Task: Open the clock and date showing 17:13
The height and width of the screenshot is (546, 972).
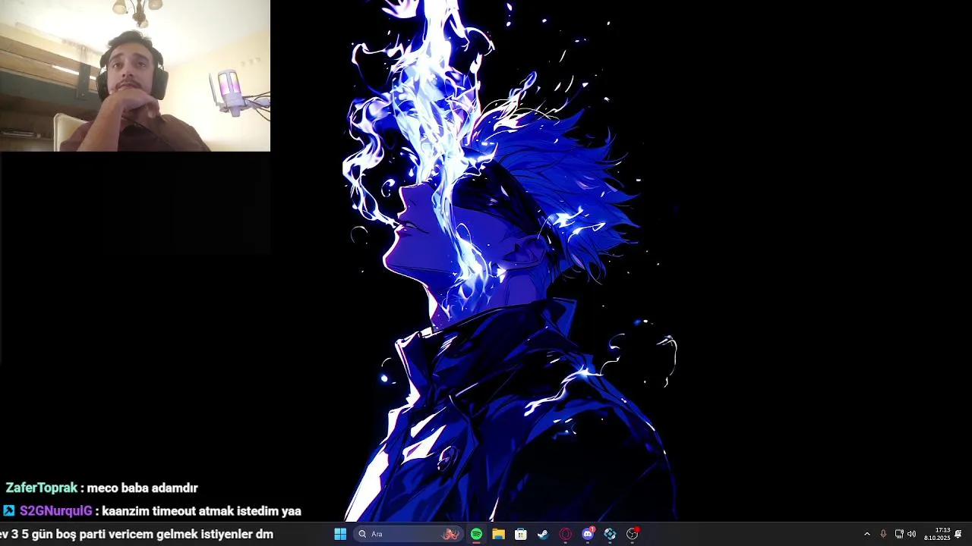Action: (x=937, y=534)
